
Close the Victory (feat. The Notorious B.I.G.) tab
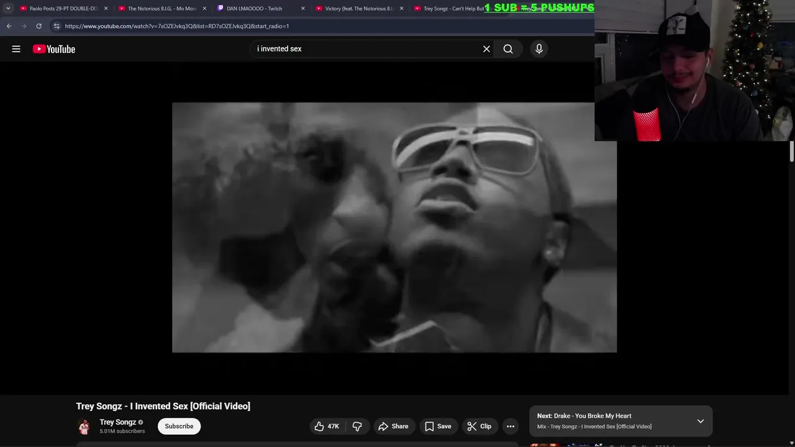401,9
